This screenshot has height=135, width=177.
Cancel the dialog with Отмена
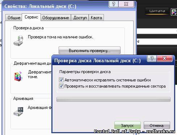point(157,125)
